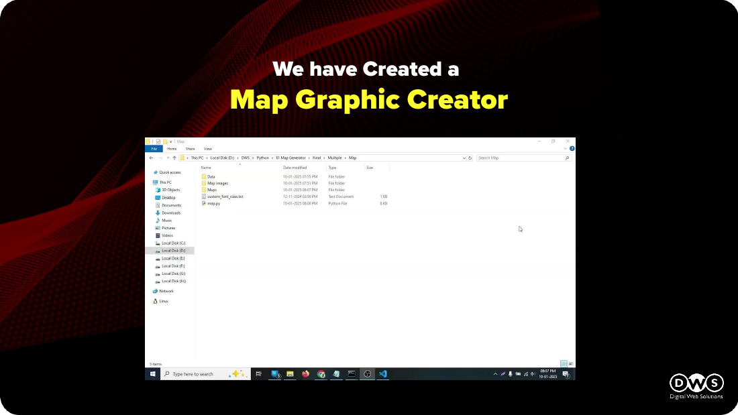Click 'Local Disk (D:)' in the address path

pos(222,158)
